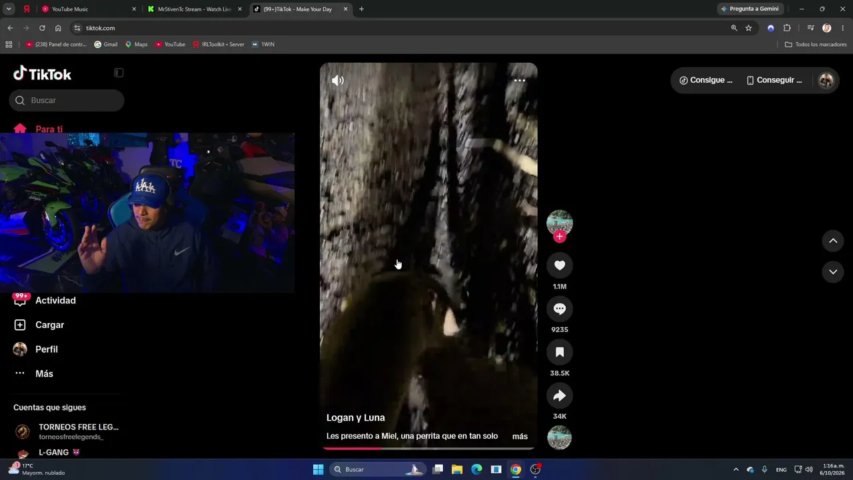Open the comments with 9235 count
The image size is (853, 480).
(560, 309)
